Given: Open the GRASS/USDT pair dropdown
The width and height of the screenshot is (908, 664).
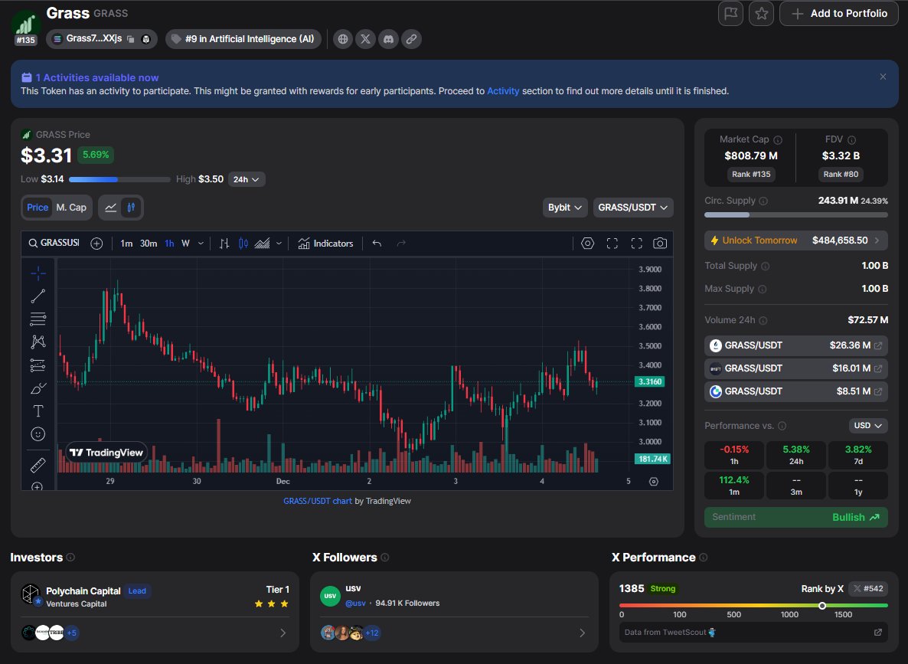Looking at the screenshot, I should [x=633, y=208].
